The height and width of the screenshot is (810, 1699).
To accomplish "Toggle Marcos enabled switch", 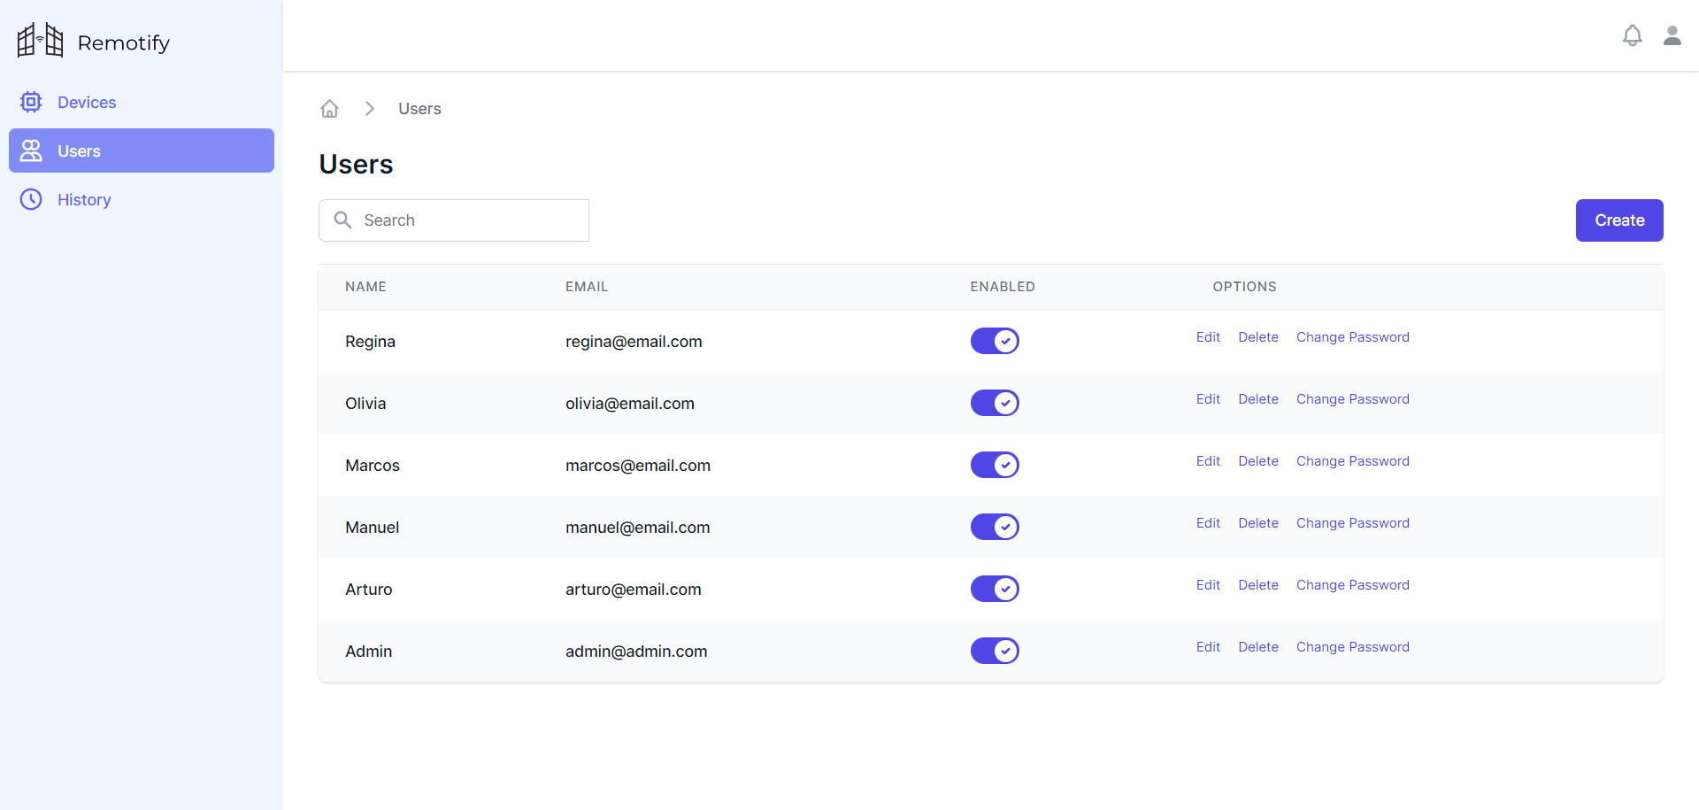I will 995,465.
